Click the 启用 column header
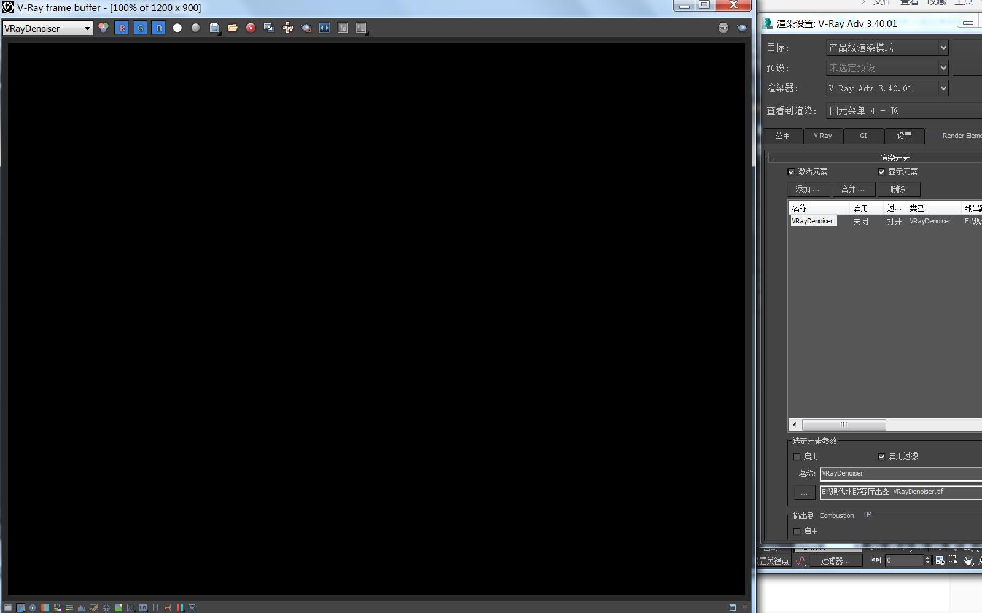This screenshot has width=982, height=613. [867, 208]
